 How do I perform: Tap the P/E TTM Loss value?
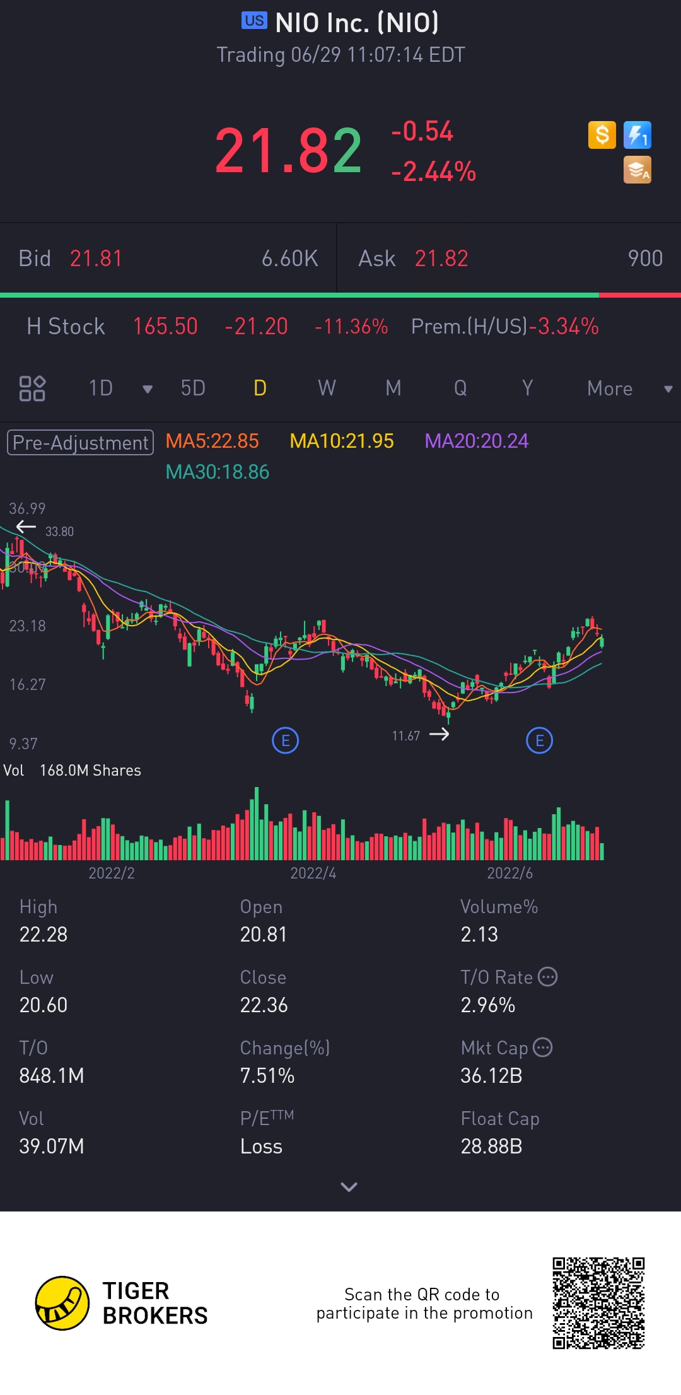(x=261, y=1146)
